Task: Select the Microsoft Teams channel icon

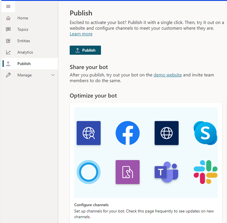Action: [167, 172]
